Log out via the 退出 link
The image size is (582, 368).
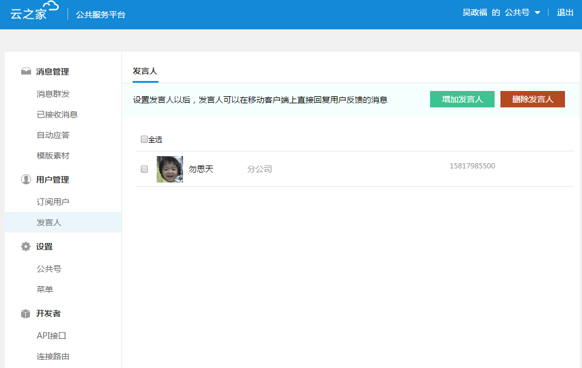(x=565, y=12)
